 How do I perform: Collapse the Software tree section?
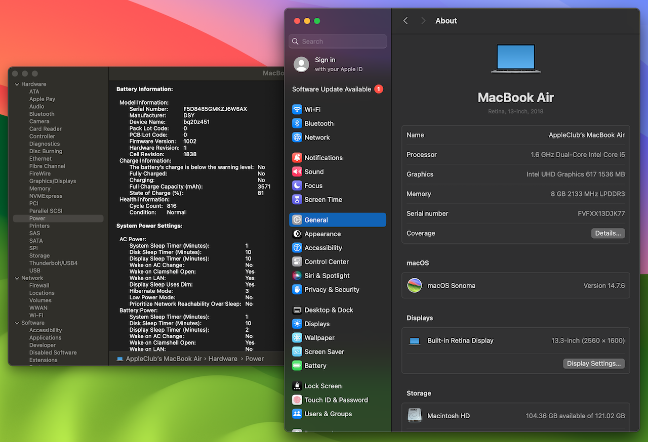[x=17, y=323]
